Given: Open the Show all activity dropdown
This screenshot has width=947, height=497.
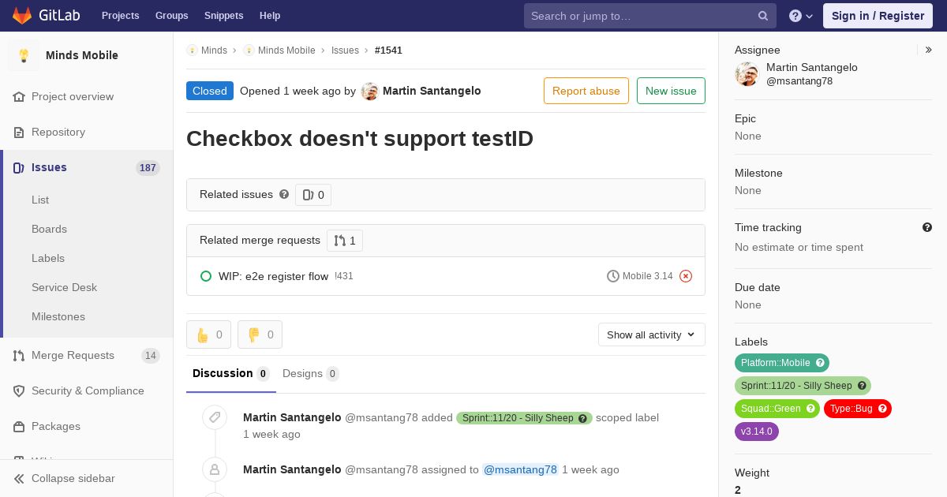Looking at the screenshot, I should (651, 334).
